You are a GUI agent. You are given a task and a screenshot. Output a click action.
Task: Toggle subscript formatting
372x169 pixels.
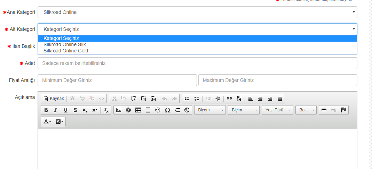point(85,110)
